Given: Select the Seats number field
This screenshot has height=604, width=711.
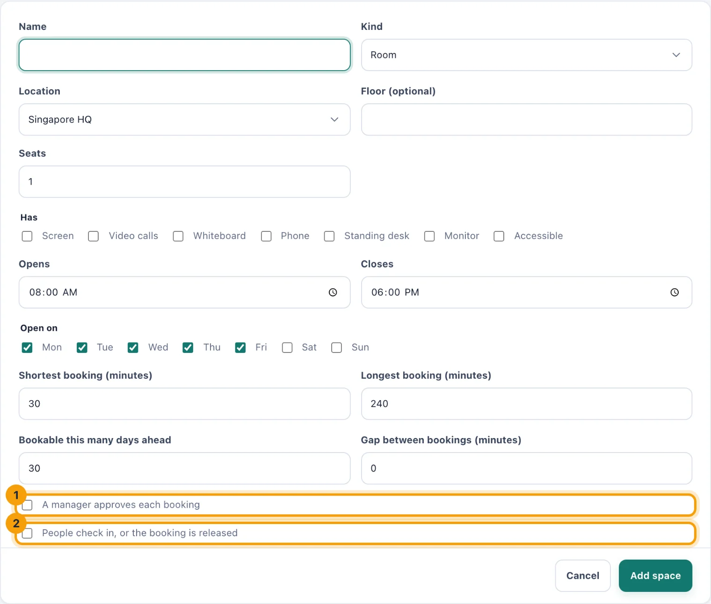Looking at the screenshot, I should [x=185, y=182].
